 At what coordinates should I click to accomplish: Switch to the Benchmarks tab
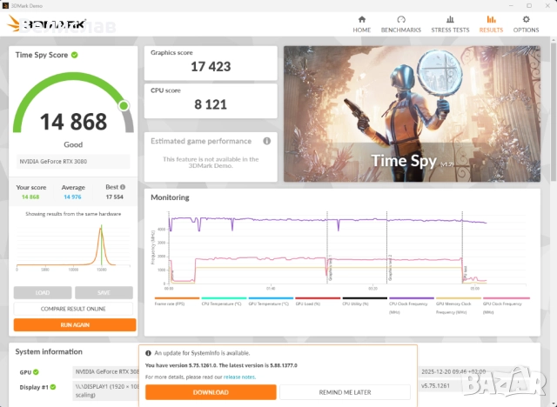[x=400, y=24]
